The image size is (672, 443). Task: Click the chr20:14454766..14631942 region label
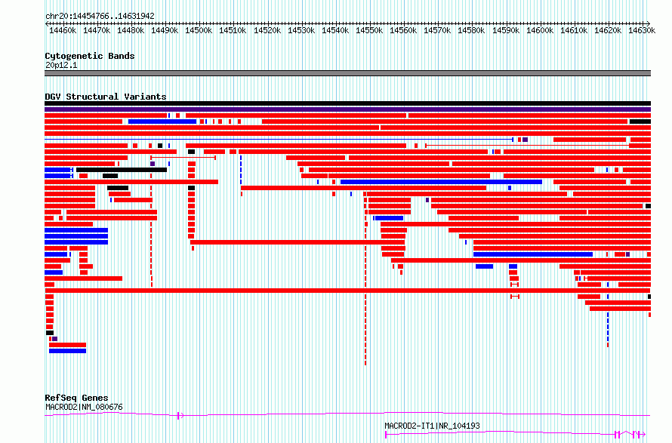coord(100,16)
